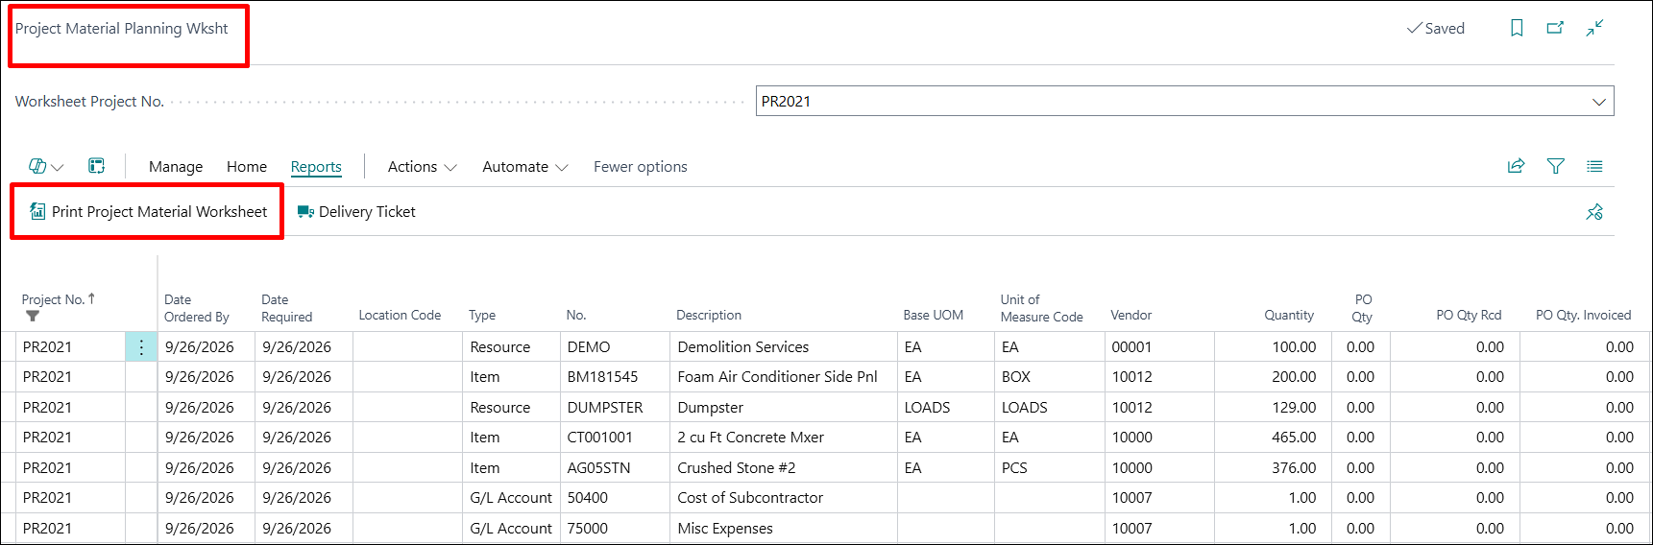Click the Vendor column header
The image size is (1653, 545).
point(1131,315)
